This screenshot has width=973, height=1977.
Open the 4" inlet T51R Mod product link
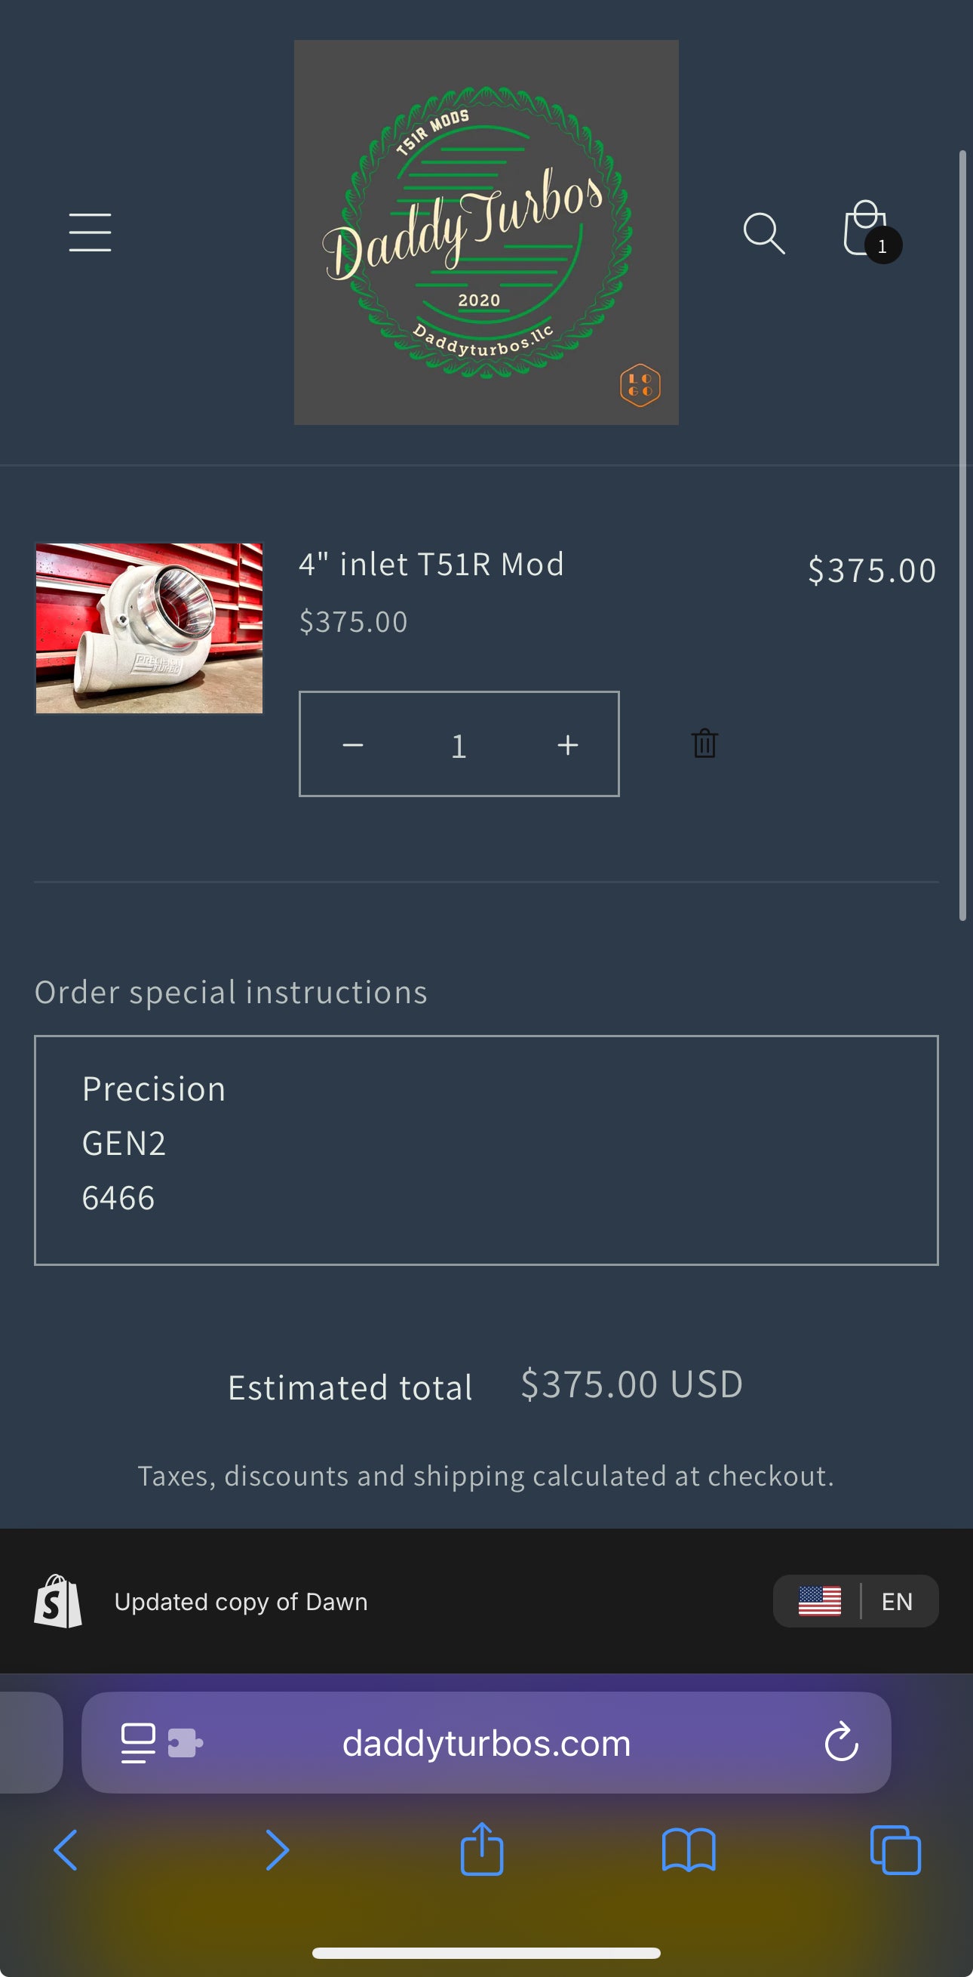click(431, 565)
